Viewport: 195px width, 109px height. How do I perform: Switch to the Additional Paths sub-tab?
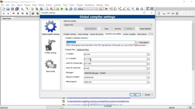(83, 50)
